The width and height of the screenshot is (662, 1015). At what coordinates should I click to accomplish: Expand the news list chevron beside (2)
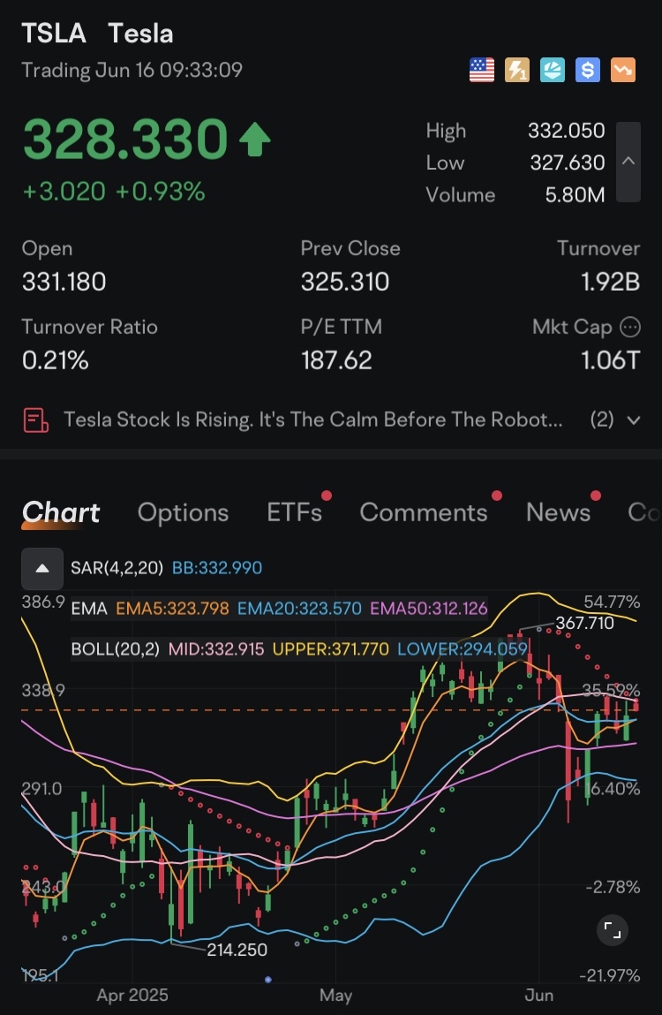point(634,420)
